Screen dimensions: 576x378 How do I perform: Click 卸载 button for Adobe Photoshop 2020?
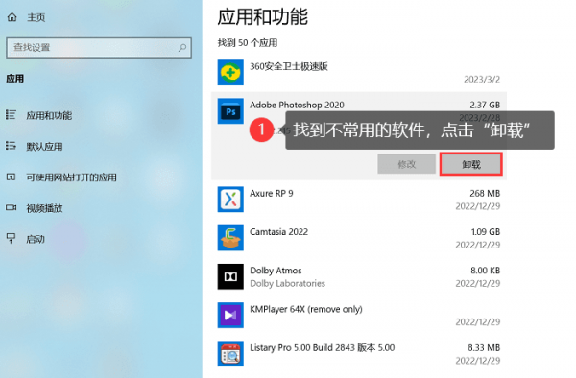(471, 164)
